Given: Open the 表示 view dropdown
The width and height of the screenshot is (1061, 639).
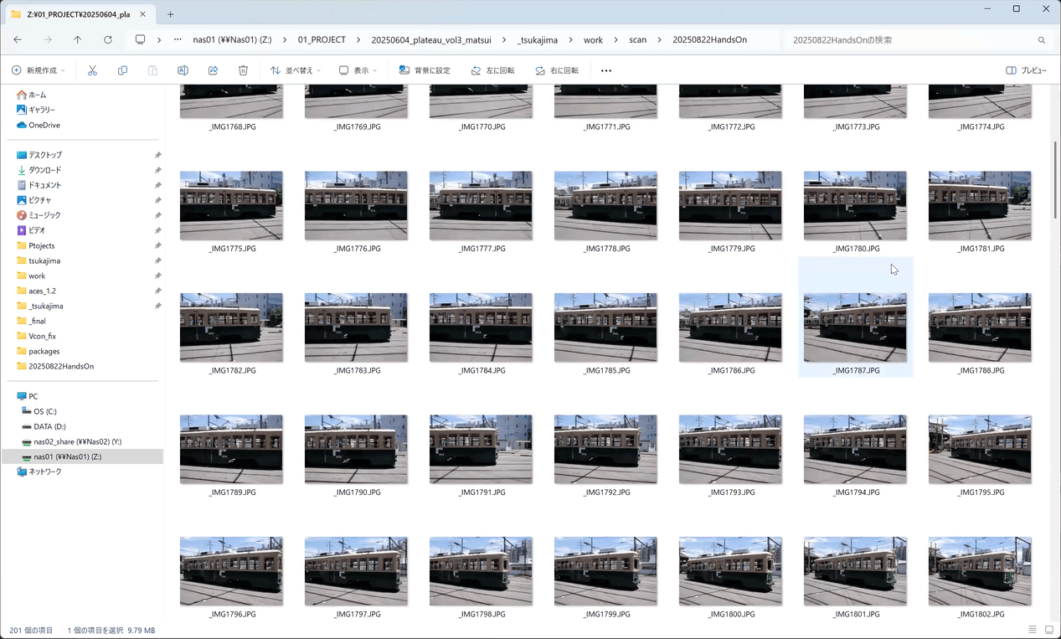Looking at the screenshot, I should point(358,70).
